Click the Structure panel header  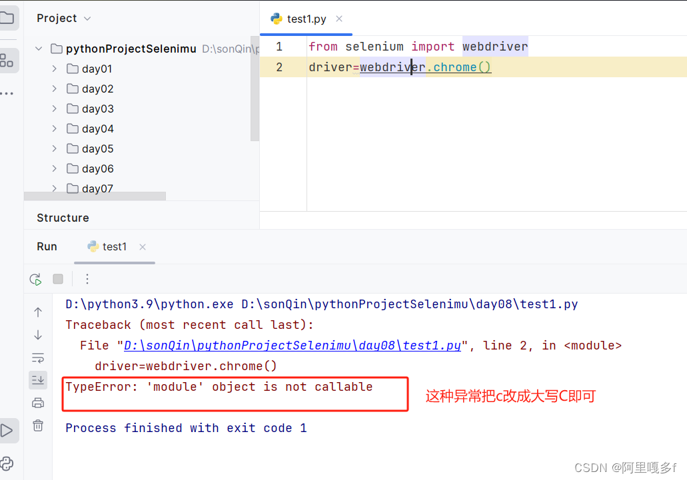point(63,218)
